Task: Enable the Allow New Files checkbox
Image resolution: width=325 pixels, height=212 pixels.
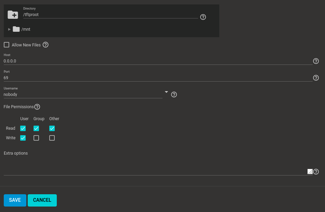Action: coord(6,45)
